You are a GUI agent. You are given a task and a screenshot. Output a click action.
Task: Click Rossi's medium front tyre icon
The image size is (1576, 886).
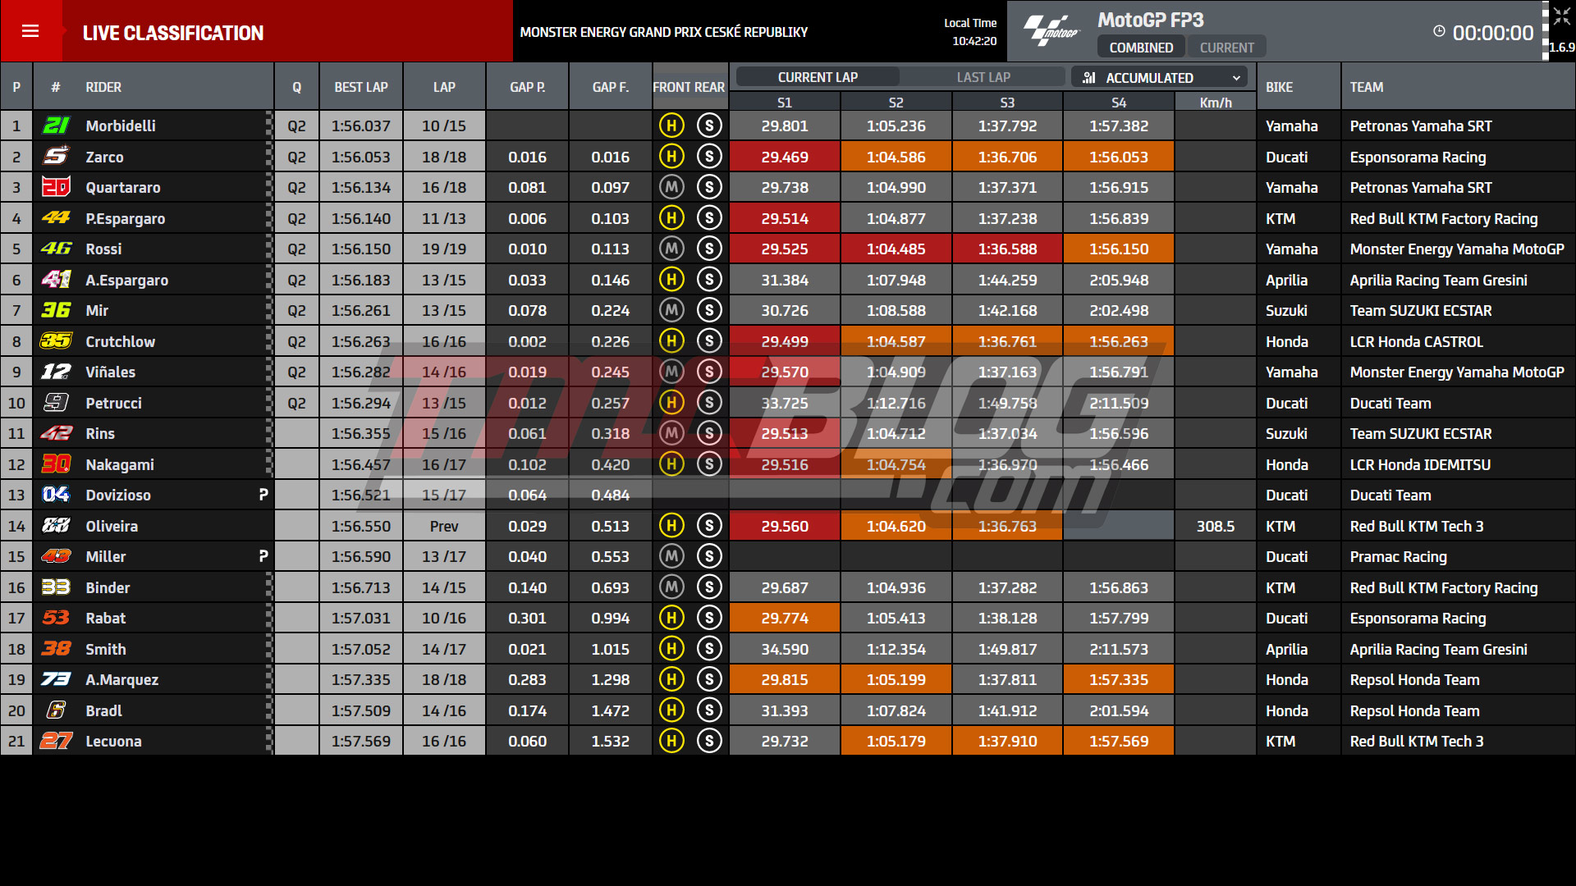coord(671,249)
